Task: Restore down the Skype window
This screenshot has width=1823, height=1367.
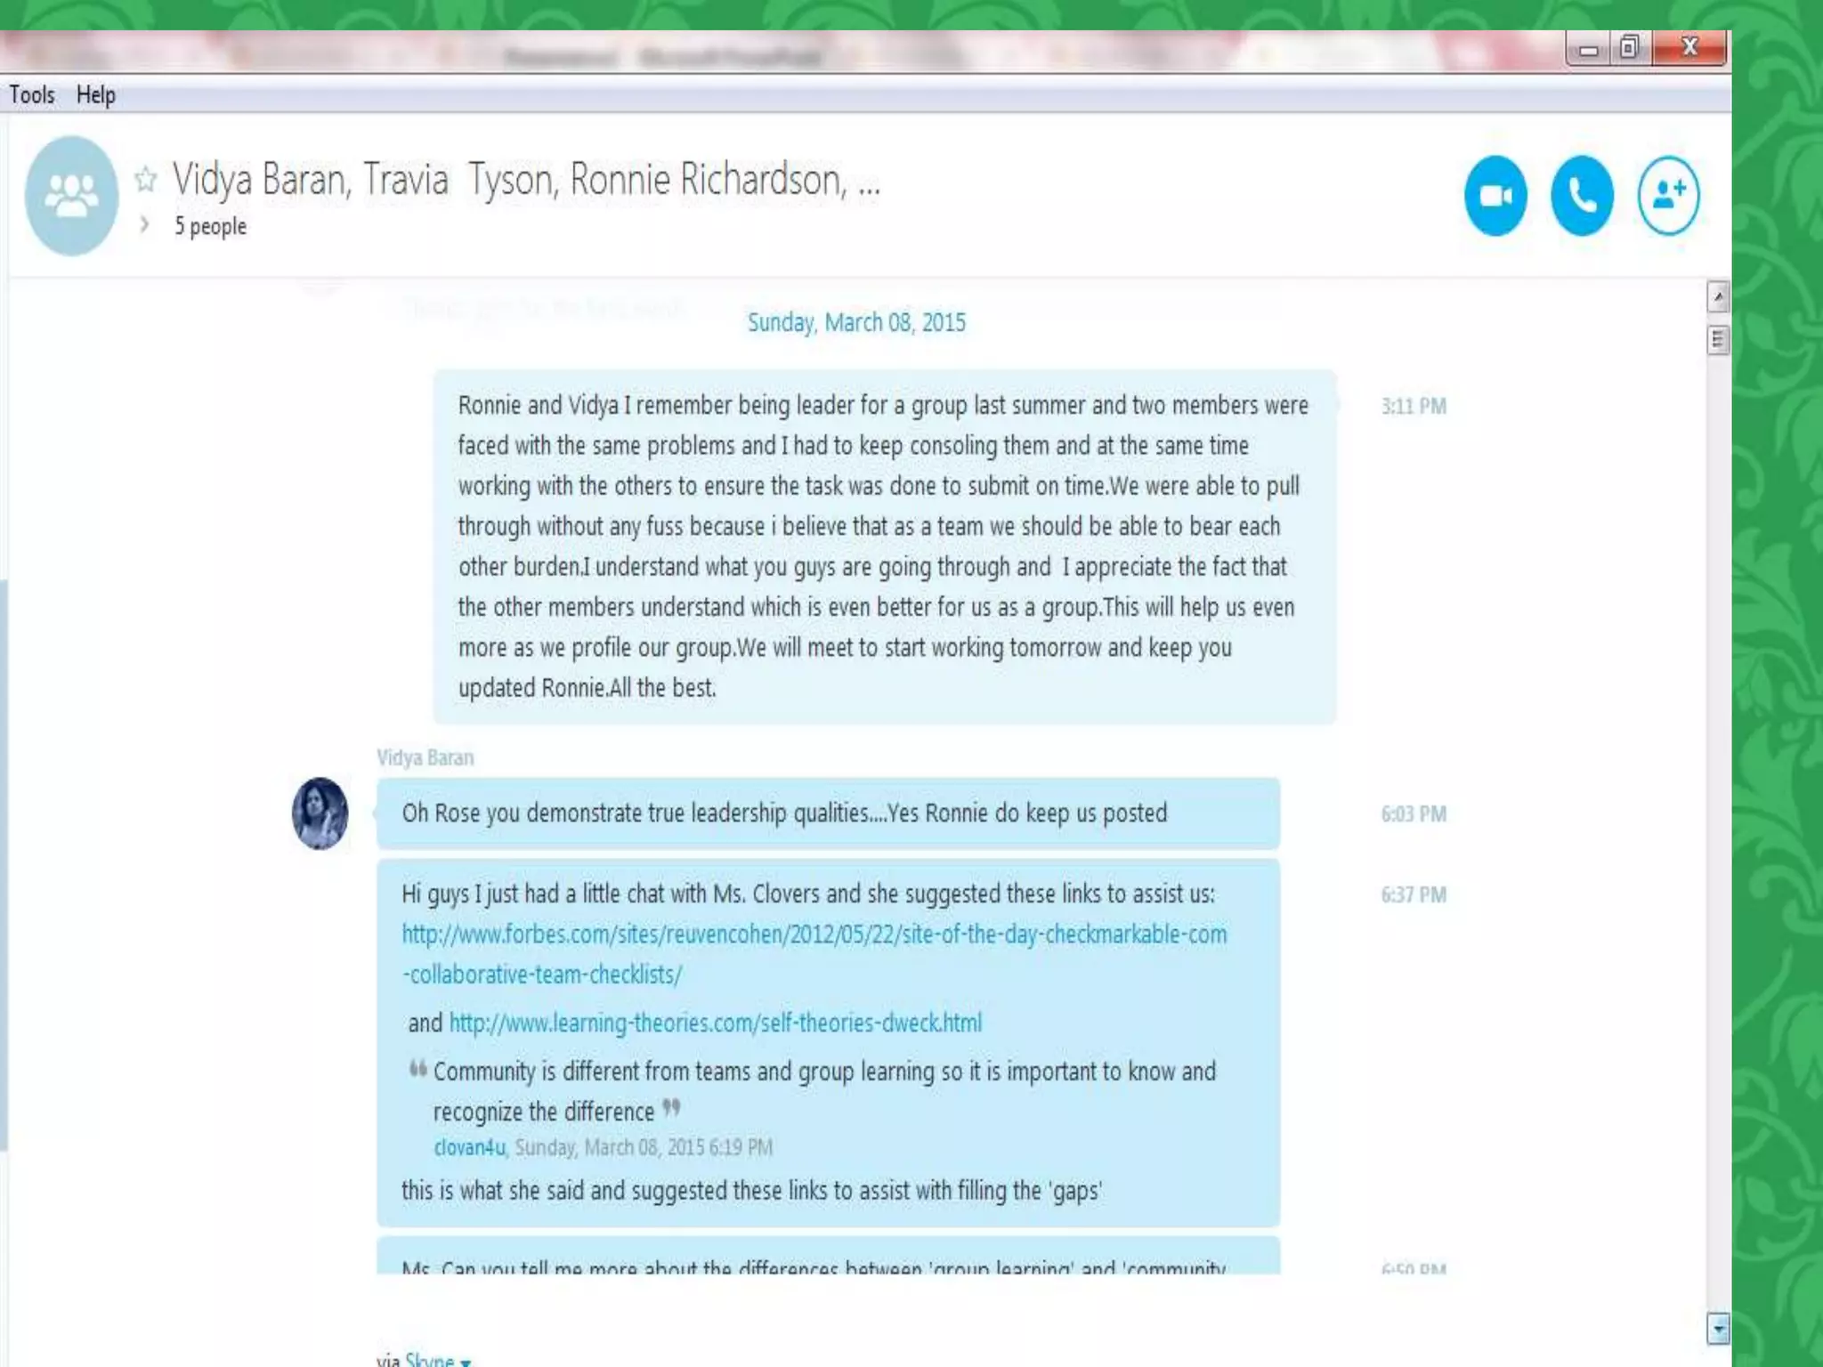Action: click(x=1629, y=48)
